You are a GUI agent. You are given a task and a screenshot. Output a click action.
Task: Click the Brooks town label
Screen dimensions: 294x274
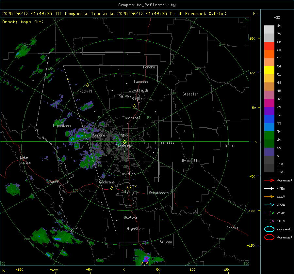[x=232, y=228]
